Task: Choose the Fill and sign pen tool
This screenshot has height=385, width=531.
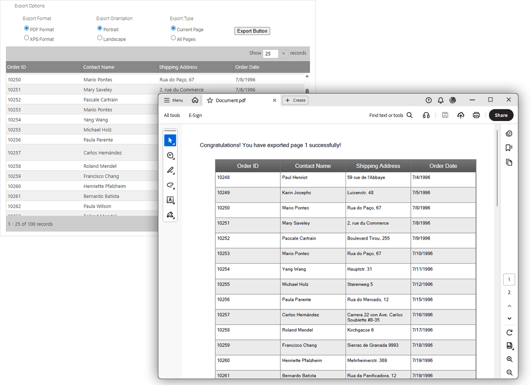Action: [x=170, y=215]
